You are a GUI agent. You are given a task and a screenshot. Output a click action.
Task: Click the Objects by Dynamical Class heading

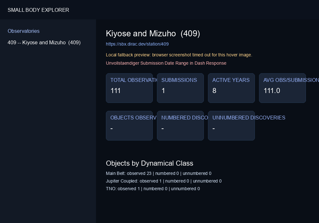(x=150, y=163)
